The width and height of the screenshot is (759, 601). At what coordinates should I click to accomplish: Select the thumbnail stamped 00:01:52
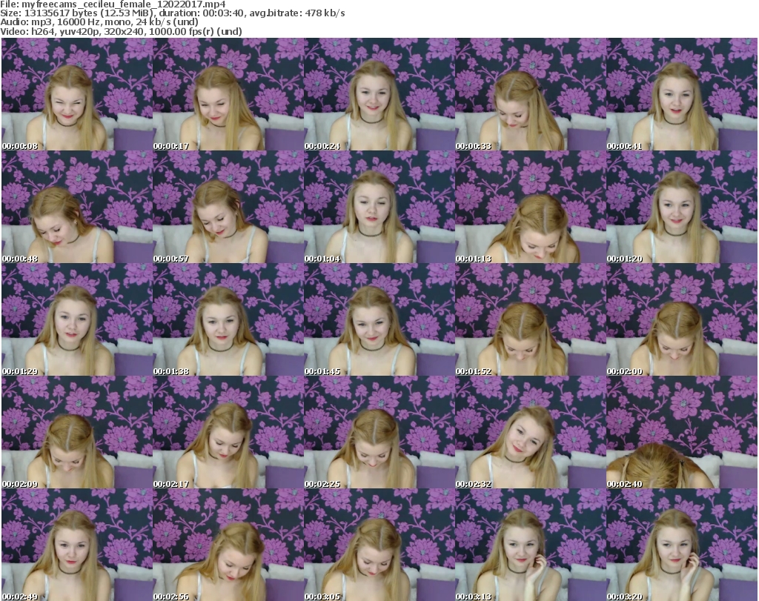pyautogui.click(x=531, y=320)
